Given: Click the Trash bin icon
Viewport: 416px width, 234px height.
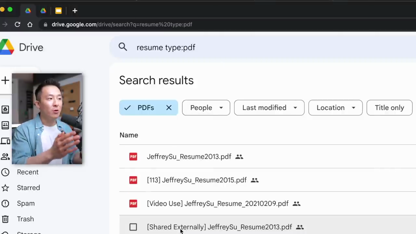Looking at the screenshot, I should (5, 219).
